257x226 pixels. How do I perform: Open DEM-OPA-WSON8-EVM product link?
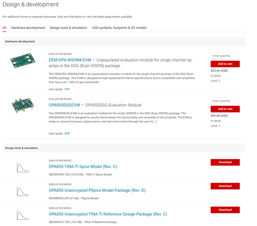click(x=70, y=60)
